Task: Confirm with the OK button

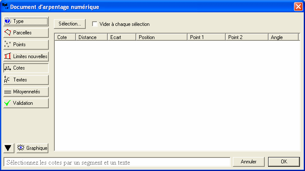Action: tap(284, 162)
